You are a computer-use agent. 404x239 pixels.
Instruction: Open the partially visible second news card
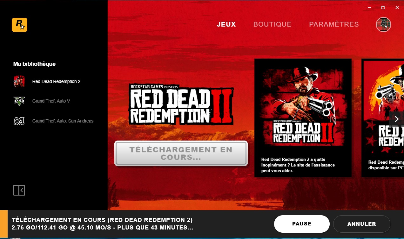[383, 118]
